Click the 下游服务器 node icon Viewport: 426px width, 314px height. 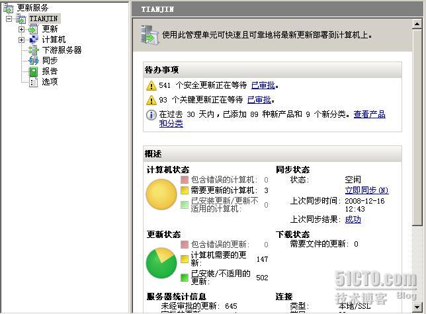point(34,50)
